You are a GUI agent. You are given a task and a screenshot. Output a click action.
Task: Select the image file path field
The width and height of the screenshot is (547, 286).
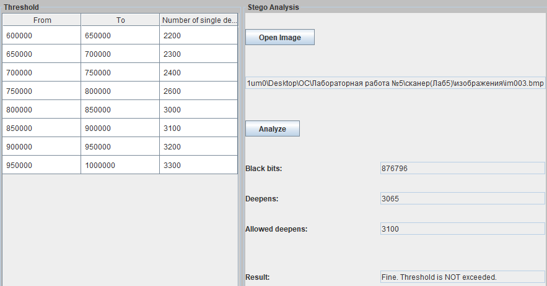(x=395, y=83)
